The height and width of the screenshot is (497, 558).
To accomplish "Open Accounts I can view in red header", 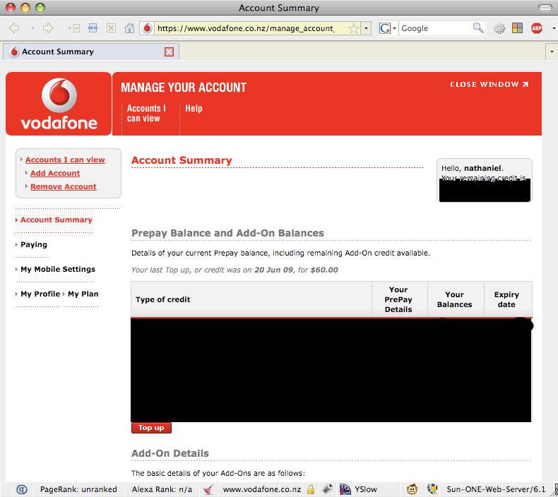I will point(146,113).
